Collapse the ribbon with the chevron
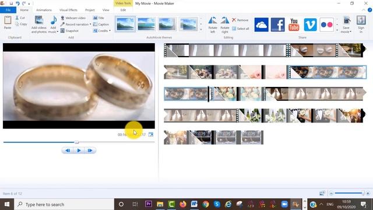Viewport: 373px width, 210px height. (364, 10)
